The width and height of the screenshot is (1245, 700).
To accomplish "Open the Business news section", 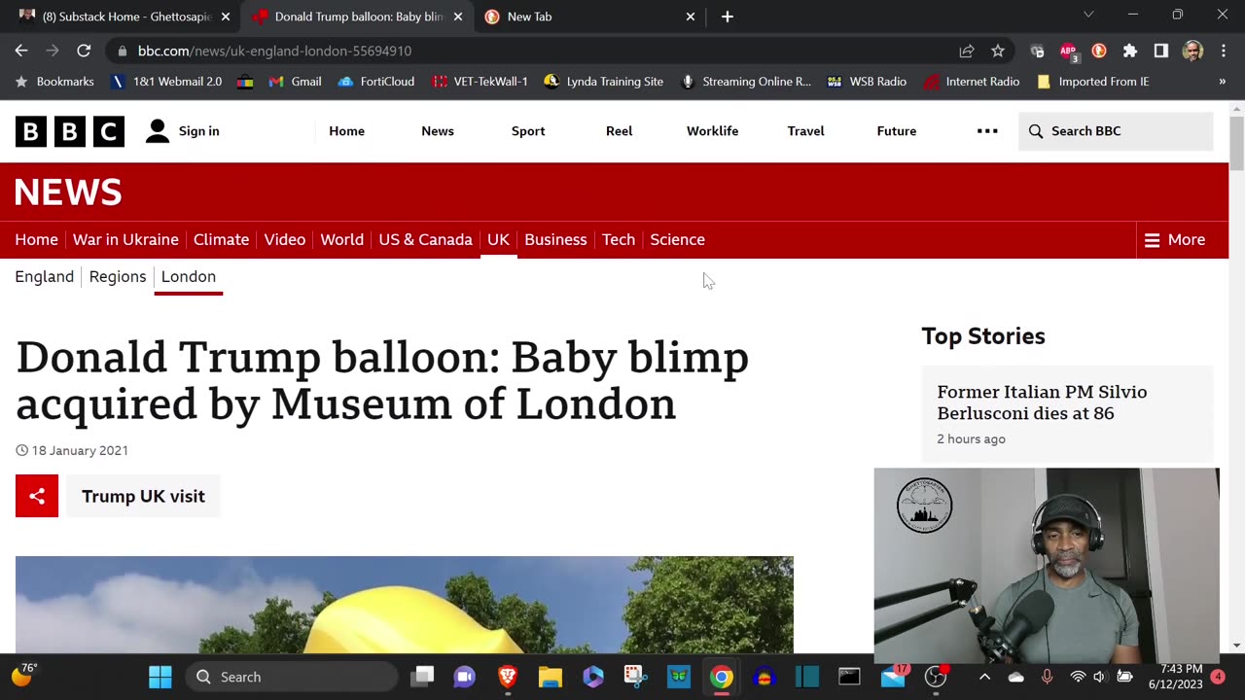I will [x=555, y=239].
